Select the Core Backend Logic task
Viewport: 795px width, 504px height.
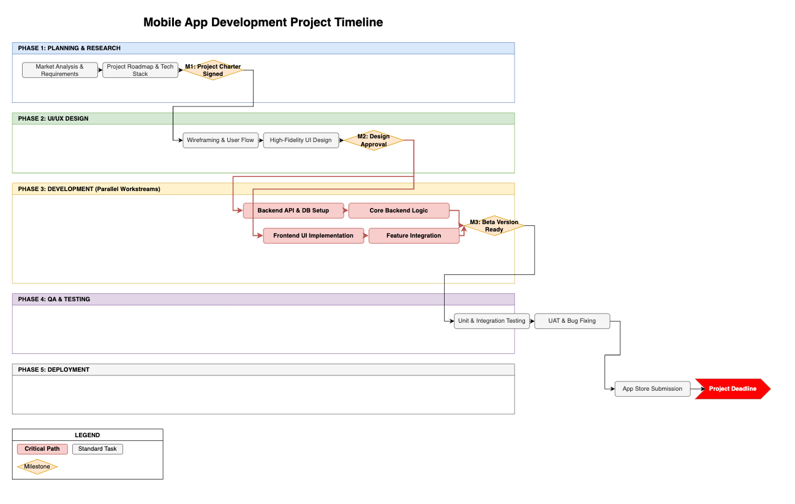pyautogui.click(x=399, y=211)
